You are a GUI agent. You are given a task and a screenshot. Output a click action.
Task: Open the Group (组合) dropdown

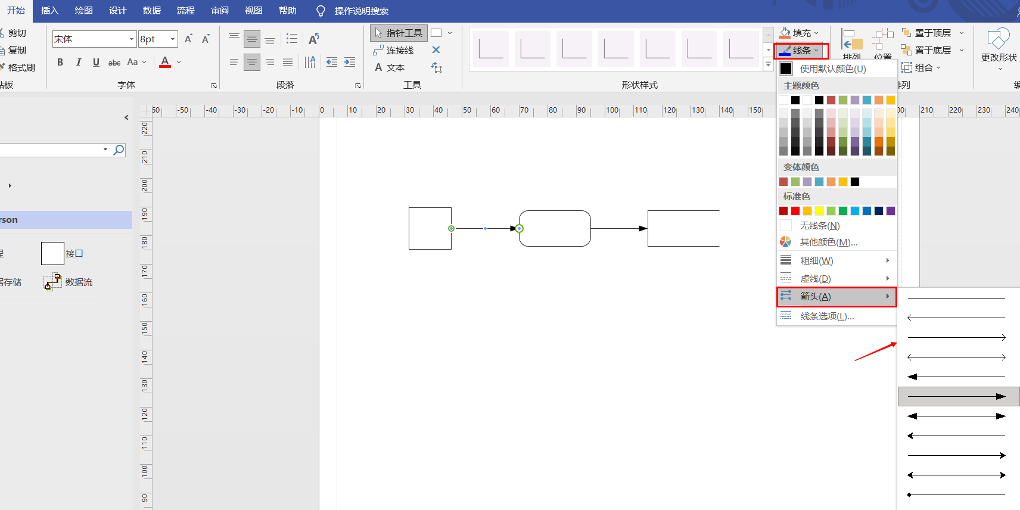922,67
